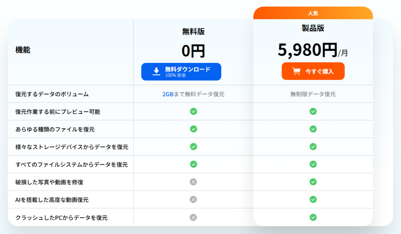Viewport: 401px width, 234px height.
Task: Click the download arrow icon in blue button
Action: pos(156,71)
